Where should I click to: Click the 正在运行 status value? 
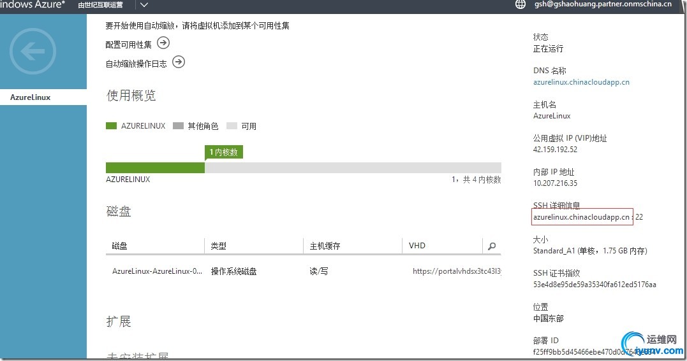tap(549, 48)
